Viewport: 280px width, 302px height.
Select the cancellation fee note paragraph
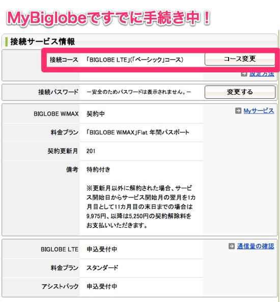point(141,206)
